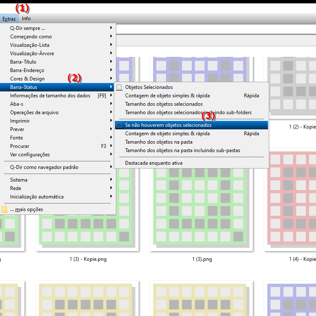Choose Contagem de objeto simples under Se não houverem
This screenshot has height=316, width=316.
point(191,134)
